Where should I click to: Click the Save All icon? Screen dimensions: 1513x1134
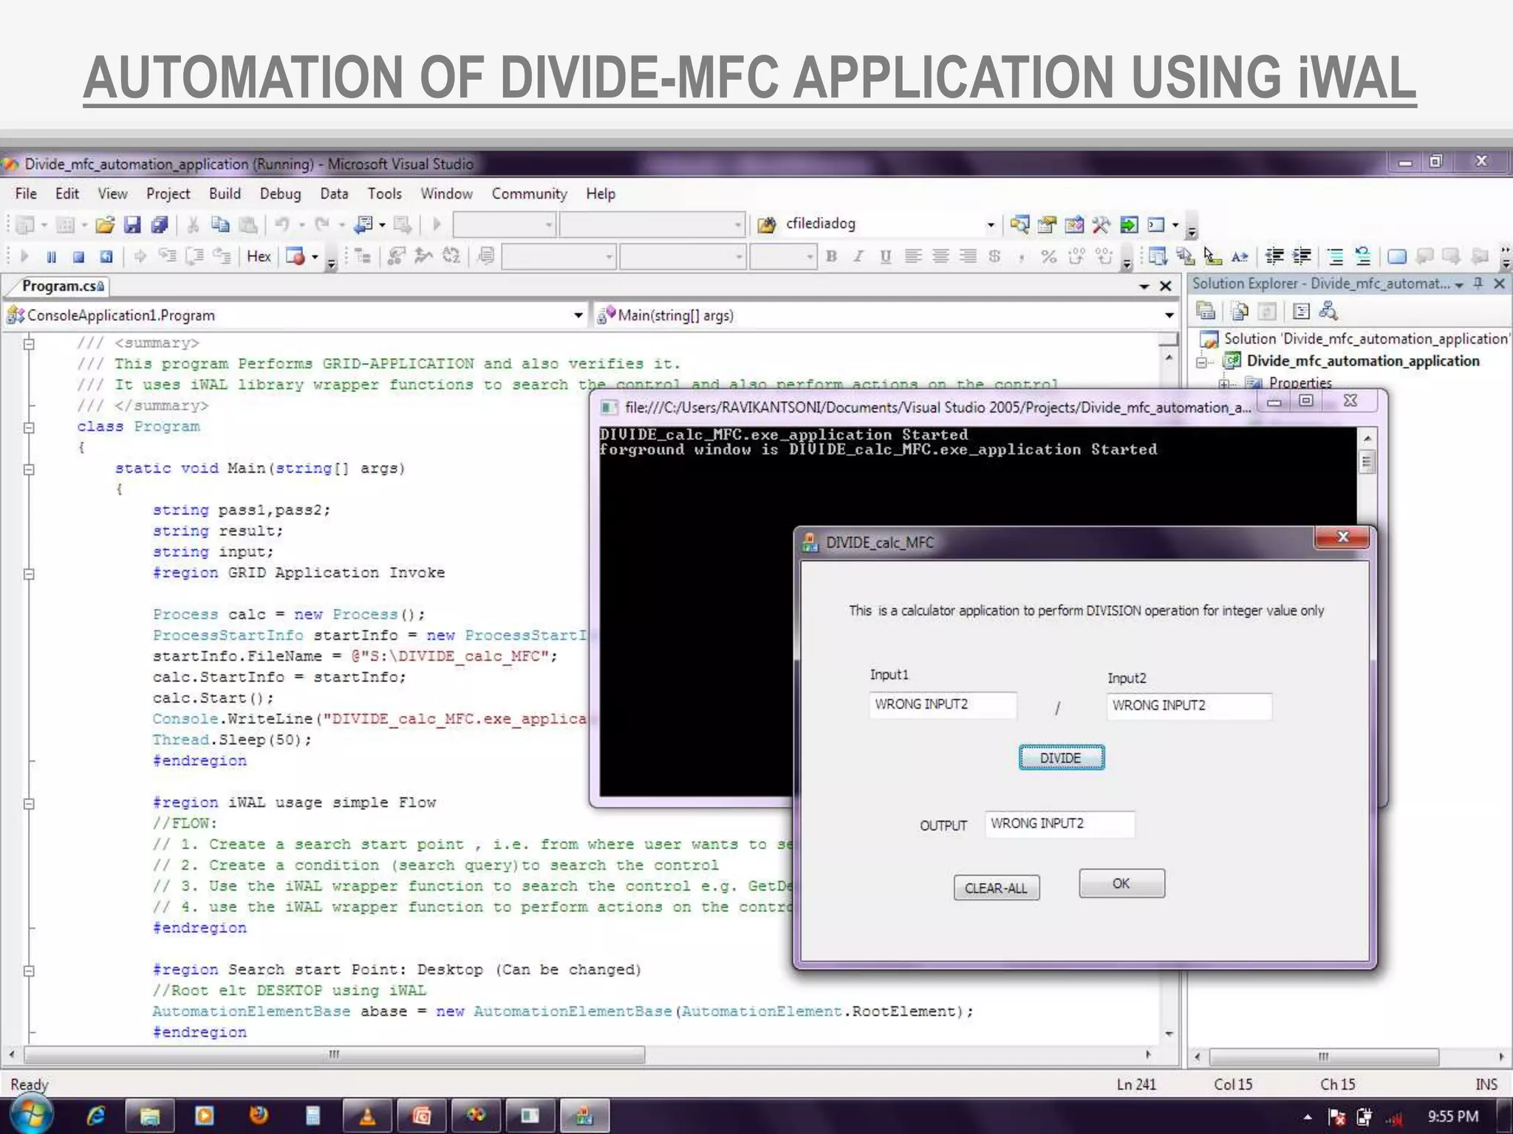point(160,224)
